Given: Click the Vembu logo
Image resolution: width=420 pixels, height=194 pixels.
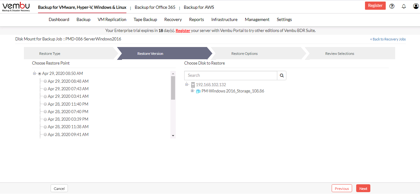Looking at the screenshot, I should tap(16, 6).
